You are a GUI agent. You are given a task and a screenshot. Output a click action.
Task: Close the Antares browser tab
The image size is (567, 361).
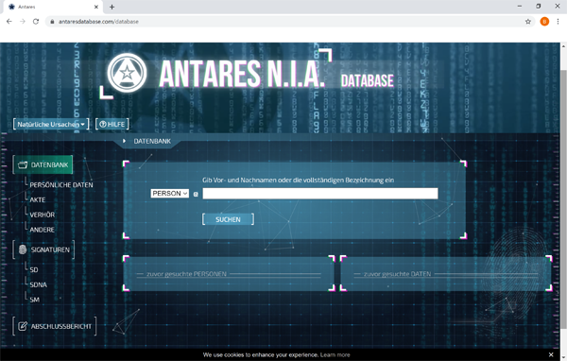pyautogui.click(x=96, y=7)
